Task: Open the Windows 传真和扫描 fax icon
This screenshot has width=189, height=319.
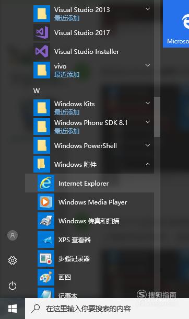Action: coord(46,221)
